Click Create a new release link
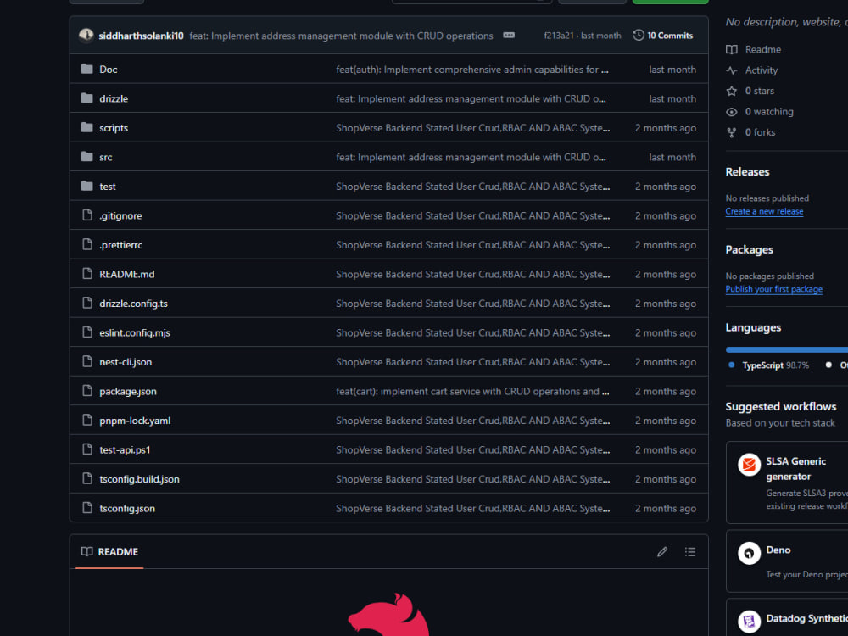The height and width of the screenshot is (636, 848). point(764,211)
